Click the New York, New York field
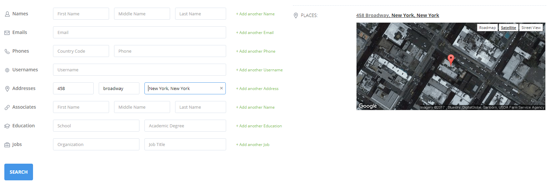 (x=185, y=88)
